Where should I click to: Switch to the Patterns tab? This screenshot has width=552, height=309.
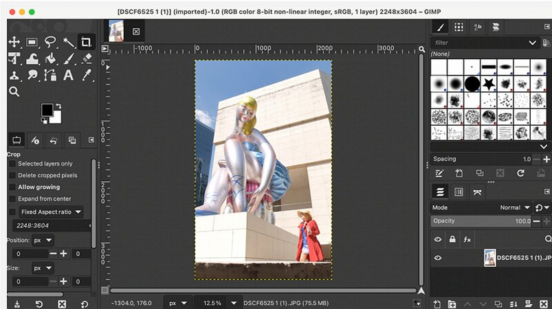pyautogui.click(x=459, y=27)
